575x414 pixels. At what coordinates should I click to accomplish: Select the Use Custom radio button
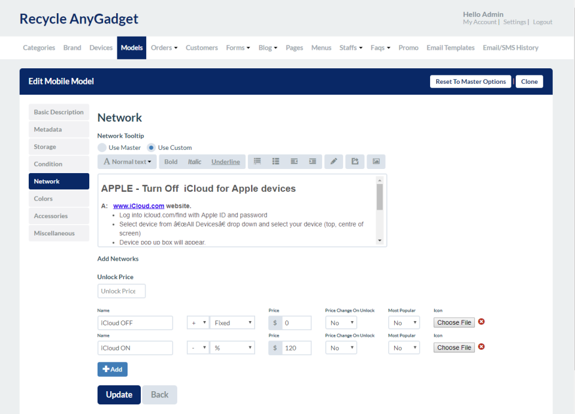[152, 147]
